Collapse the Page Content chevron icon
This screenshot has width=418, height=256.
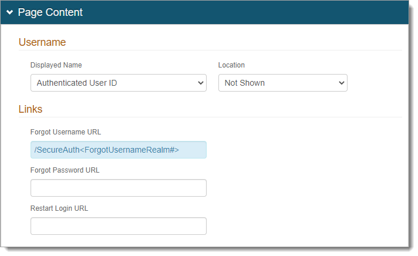pos(10,12)
